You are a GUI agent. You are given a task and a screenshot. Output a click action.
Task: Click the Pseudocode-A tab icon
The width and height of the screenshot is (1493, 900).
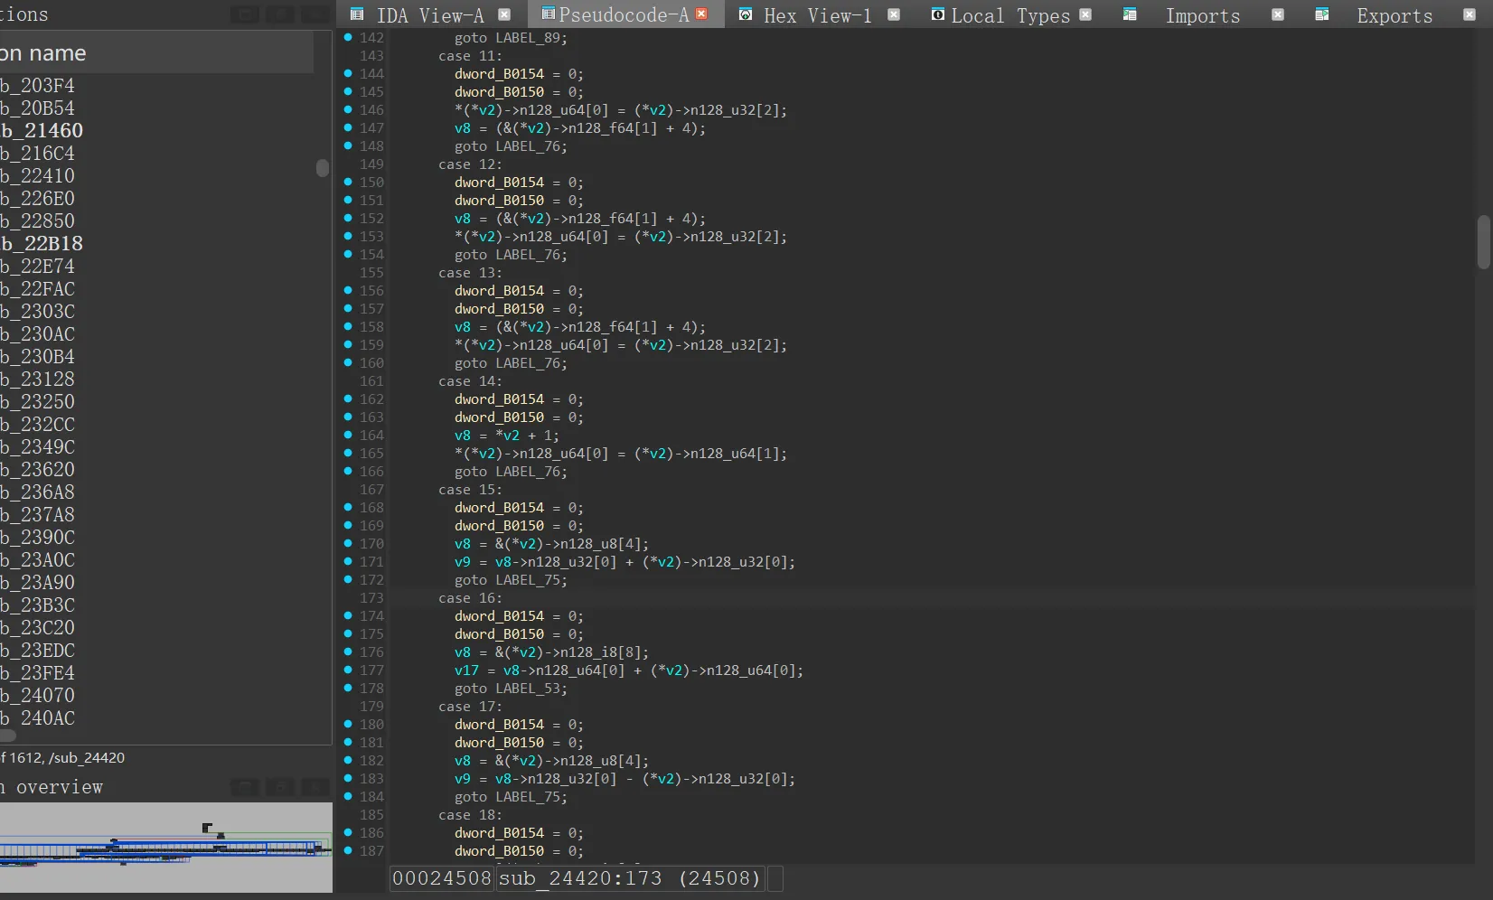click(548, 14)
